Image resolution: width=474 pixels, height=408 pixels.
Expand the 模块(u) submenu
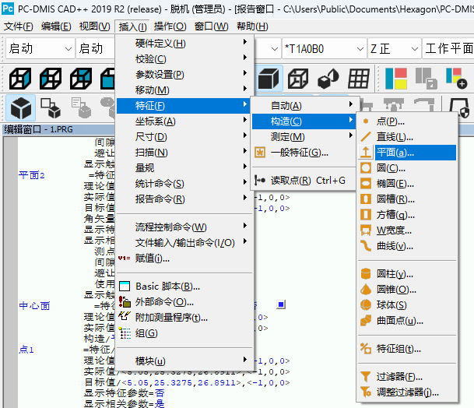[184, 361]
